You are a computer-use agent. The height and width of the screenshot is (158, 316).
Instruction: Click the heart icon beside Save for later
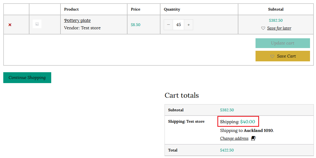coord(263,28)
